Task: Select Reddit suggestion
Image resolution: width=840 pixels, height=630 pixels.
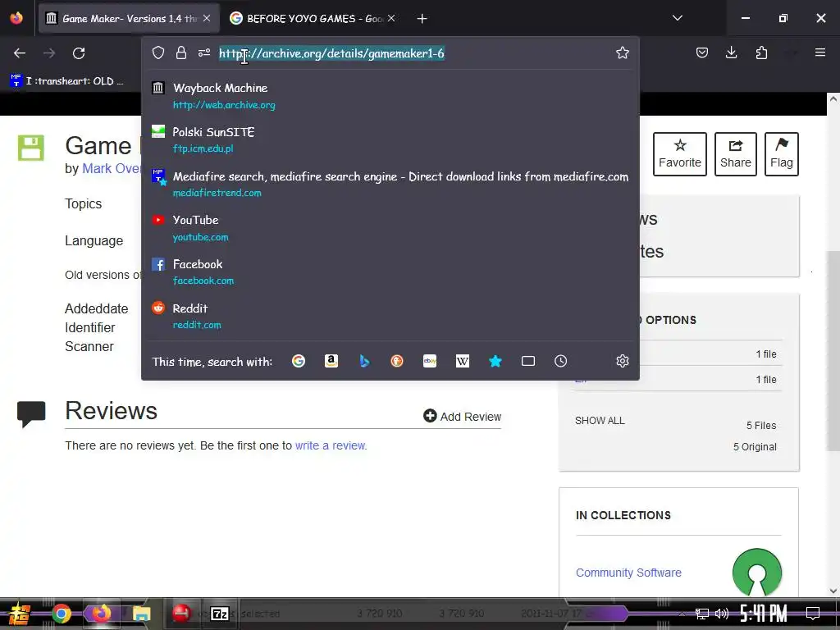Action: 390,316
